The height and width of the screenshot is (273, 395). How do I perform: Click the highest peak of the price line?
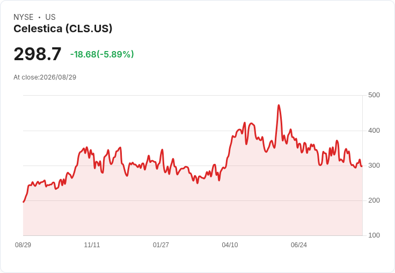pyautogui.click(x=279, y=105)
